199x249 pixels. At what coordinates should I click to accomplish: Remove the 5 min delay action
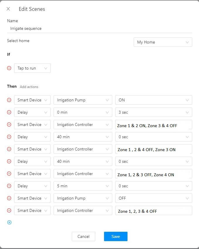(x=9, y=186)
